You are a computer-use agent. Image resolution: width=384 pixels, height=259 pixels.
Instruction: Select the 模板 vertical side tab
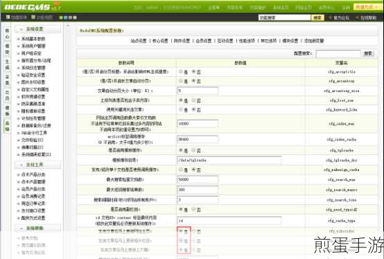pyautogui.click(x=8, y=111)
